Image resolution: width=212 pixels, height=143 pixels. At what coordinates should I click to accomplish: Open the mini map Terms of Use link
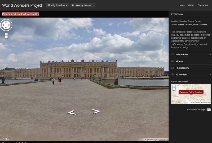point(205,102)
